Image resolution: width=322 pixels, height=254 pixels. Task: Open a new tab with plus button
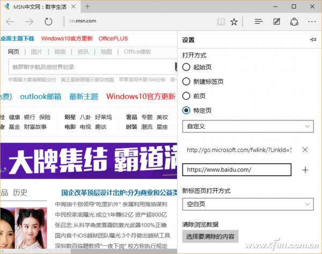click(x=87, y=6)
